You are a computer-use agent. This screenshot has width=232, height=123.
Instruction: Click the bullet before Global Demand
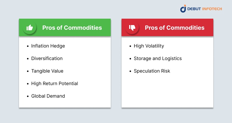point(27,96)
